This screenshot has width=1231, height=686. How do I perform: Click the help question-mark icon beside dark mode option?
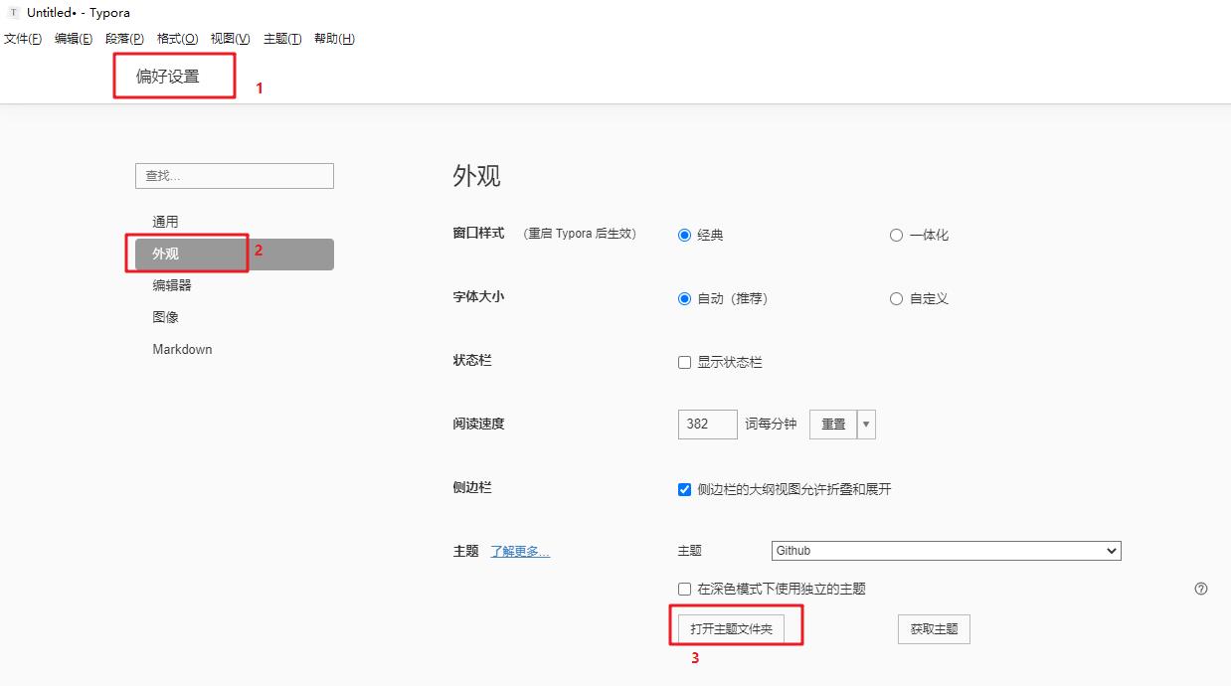(x=1201, y=589)
